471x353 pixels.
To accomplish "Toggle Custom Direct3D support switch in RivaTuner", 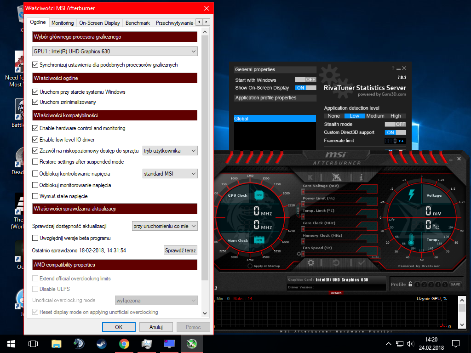I will click(395, 132).
